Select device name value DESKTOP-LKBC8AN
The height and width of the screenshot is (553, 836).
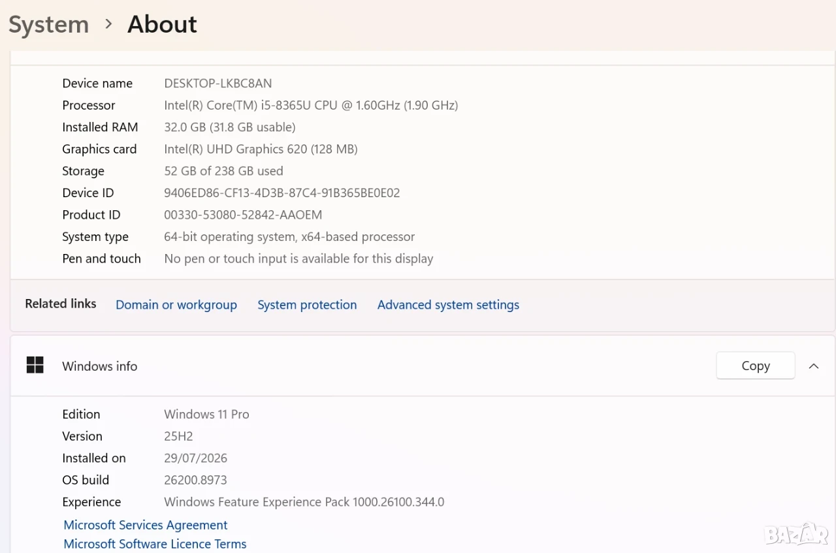coord(218,84)
